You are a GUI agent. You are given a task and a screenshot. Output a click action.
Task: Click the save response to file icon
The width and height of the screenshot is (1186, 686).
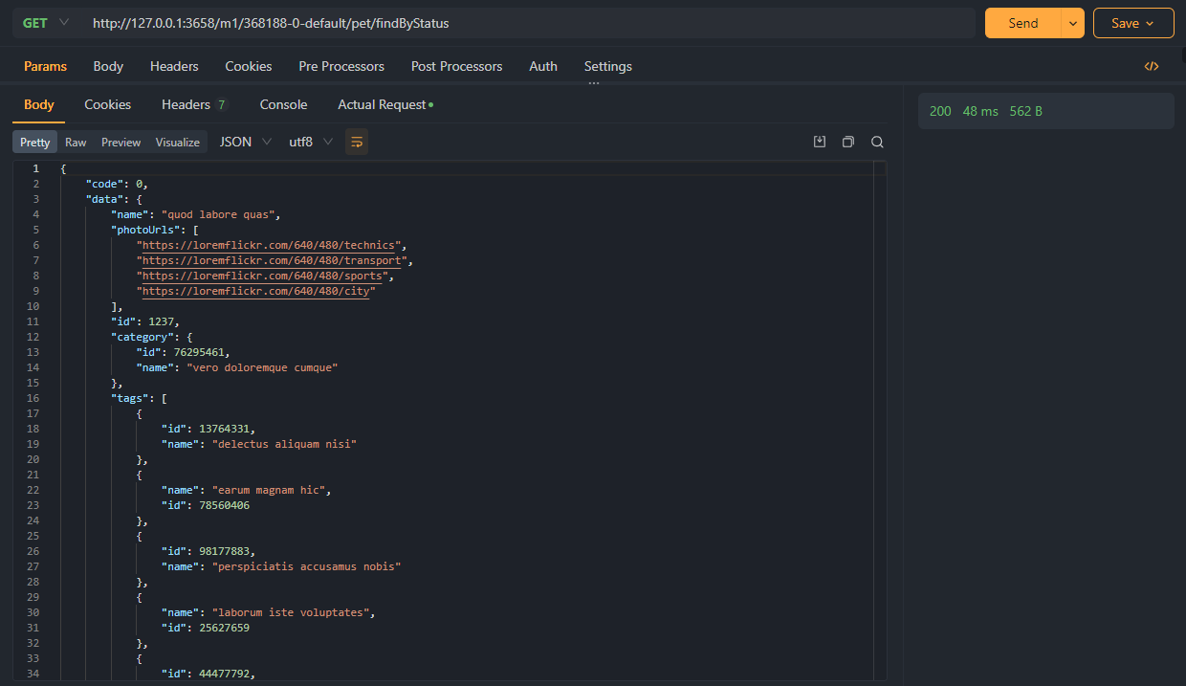820,142
